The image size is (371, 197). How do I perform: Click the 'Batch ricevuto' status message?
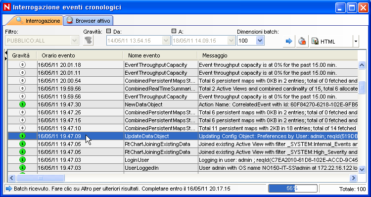coord(122,189)
